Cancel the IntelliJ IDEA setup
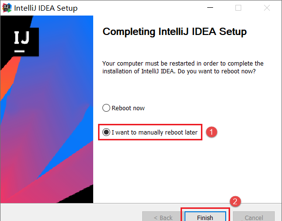This screenshot has width=282, height=221. [x=254, y=217]
